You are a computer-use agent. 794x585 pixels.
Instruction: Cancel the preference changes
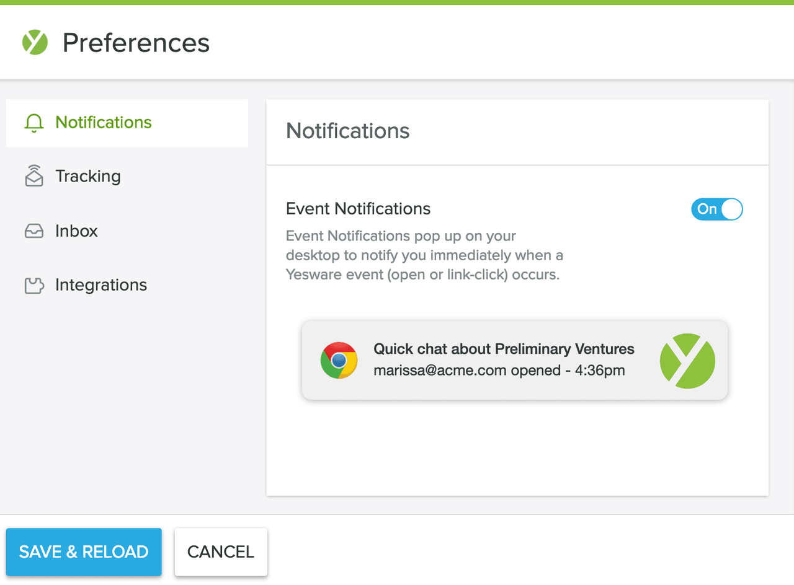tap(221, 552)
